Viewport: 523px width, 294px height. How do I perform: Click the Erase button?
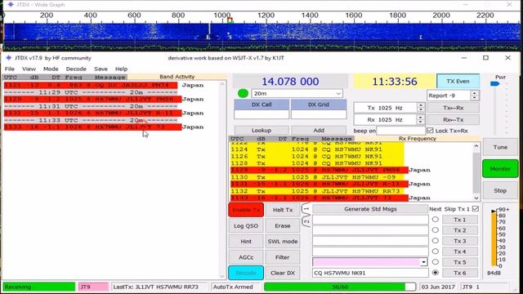pyautogui.click(x=283, y=225)
